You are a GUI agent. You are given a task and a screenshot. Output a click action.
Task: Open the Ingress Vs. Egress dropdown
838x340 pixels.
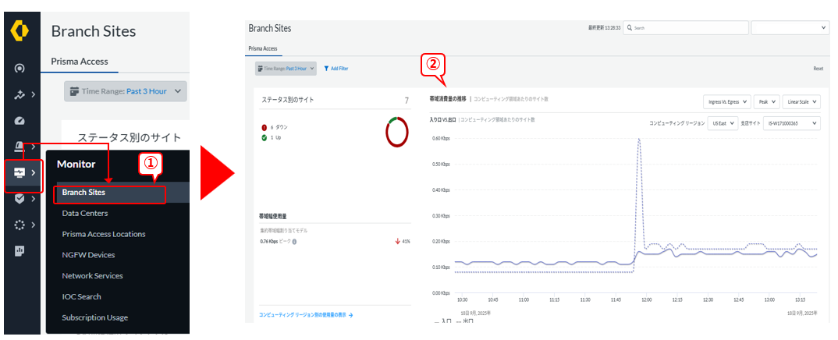pos(726,101)
